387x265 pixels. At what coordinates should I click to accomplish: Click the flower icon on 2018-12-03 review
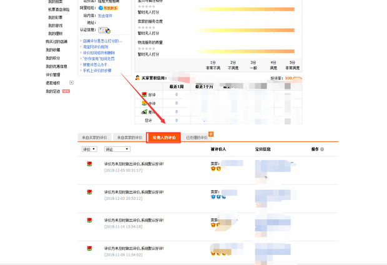point(89,192)
